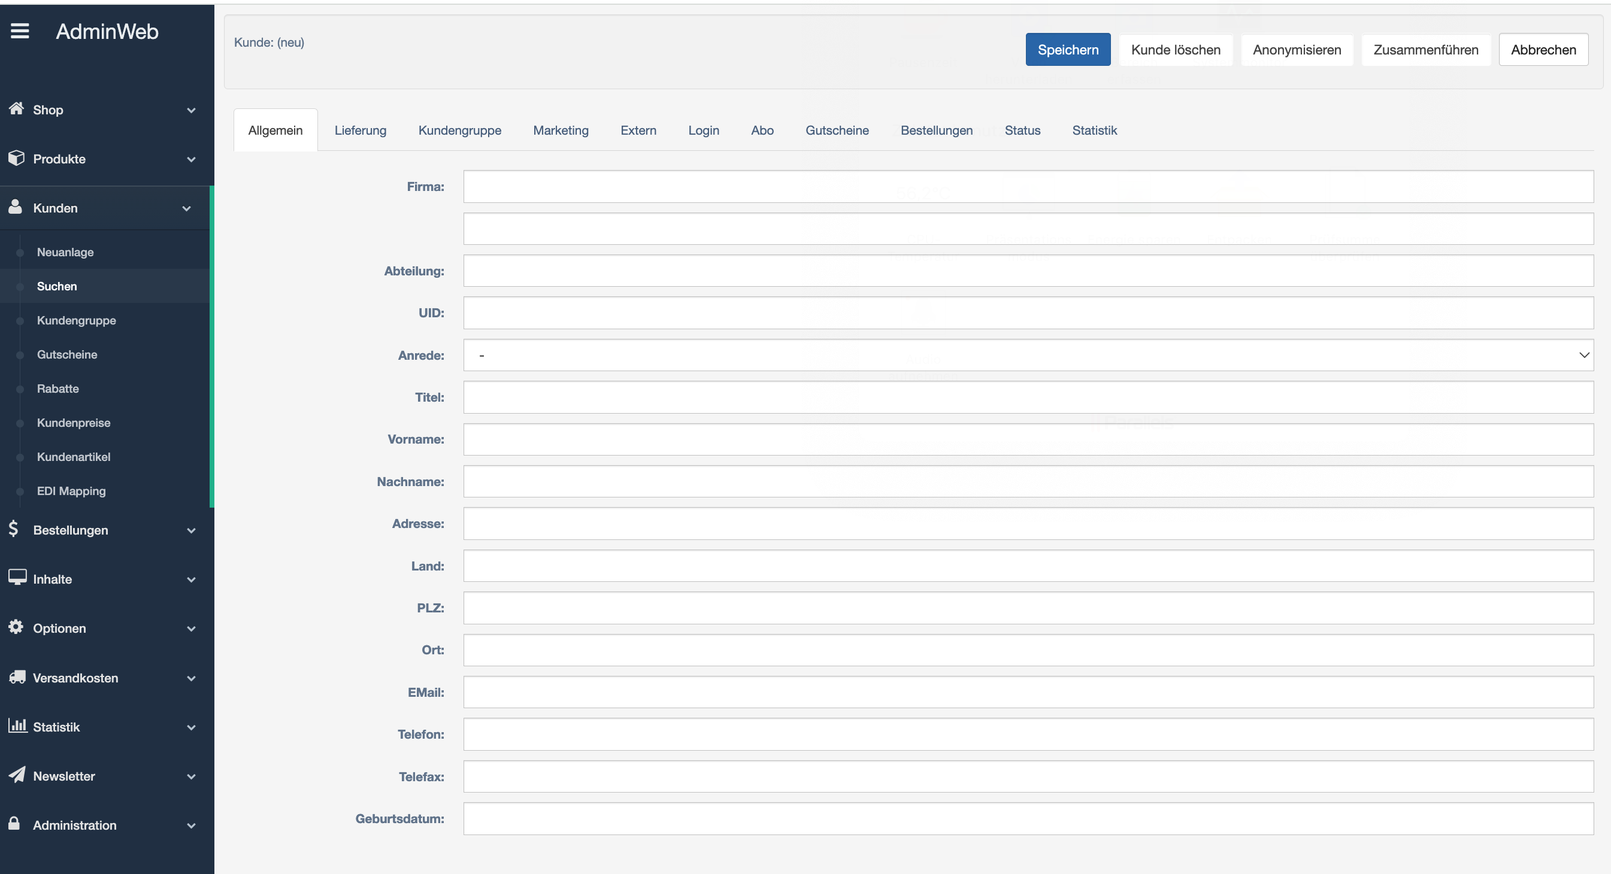Viewport: 1611px width, 874px height.
Task: Focus the Titel input field
Action: point(1028,397)
